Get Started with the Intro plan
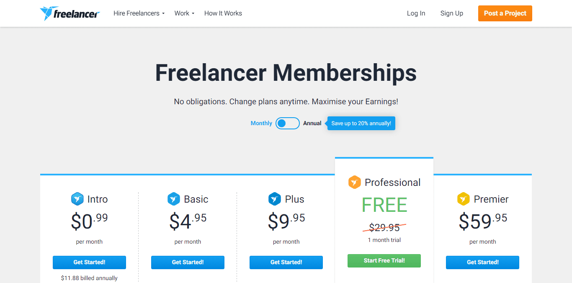This screenshot has height=283, width=572. (x=89, y=262)
